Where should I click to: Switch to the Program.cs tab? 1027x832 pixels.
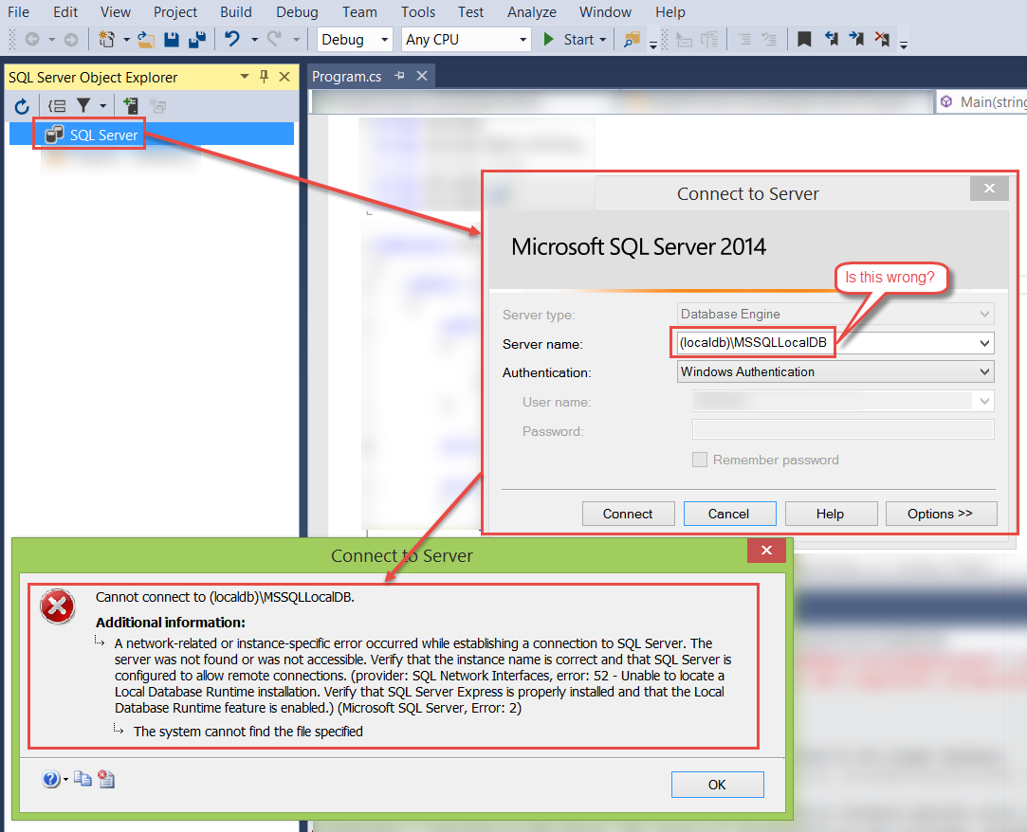click(346, 77)
